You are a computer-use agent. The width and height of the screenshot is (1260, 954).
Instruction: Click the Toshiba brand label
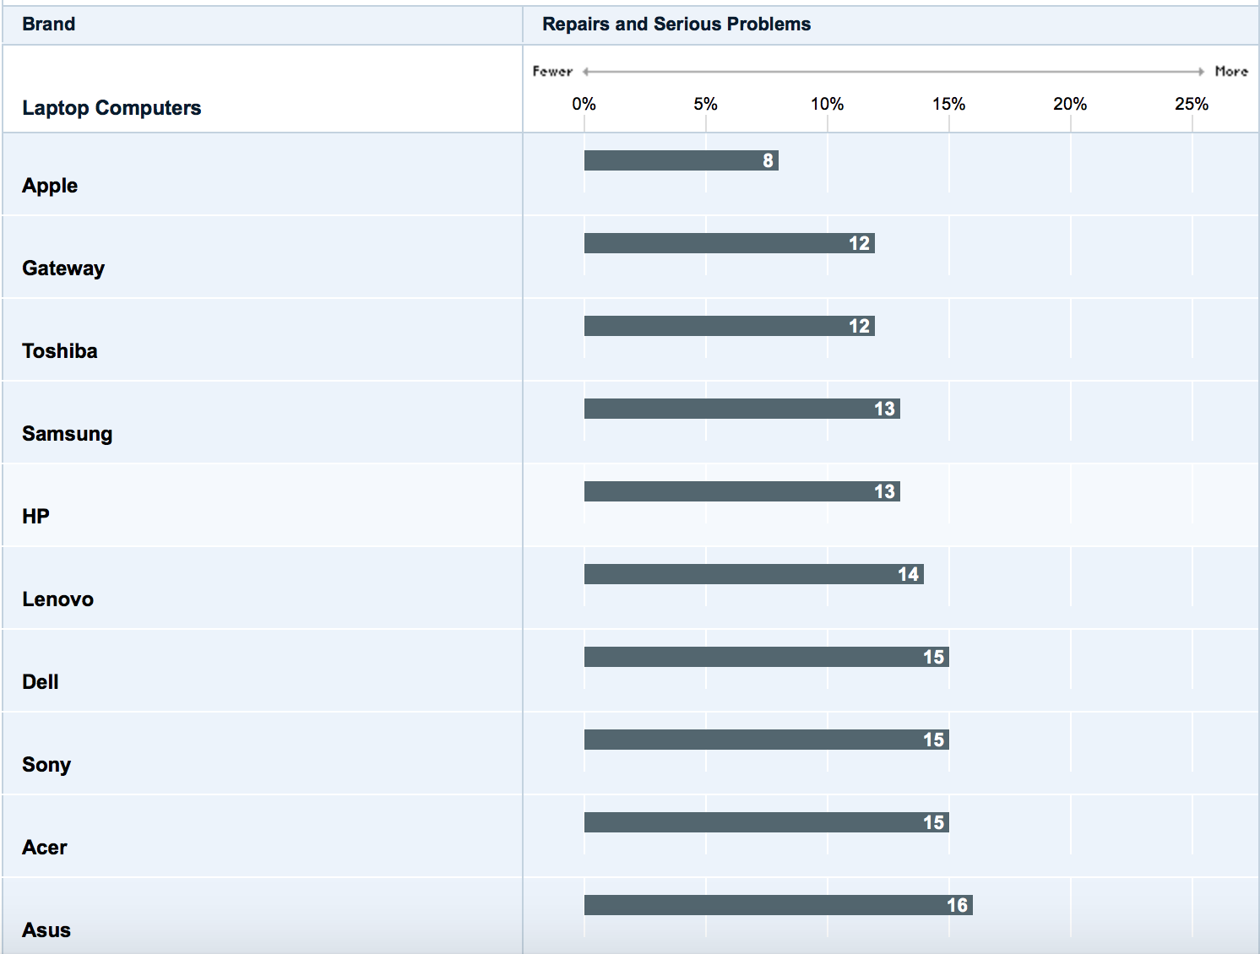click(60, 351)
